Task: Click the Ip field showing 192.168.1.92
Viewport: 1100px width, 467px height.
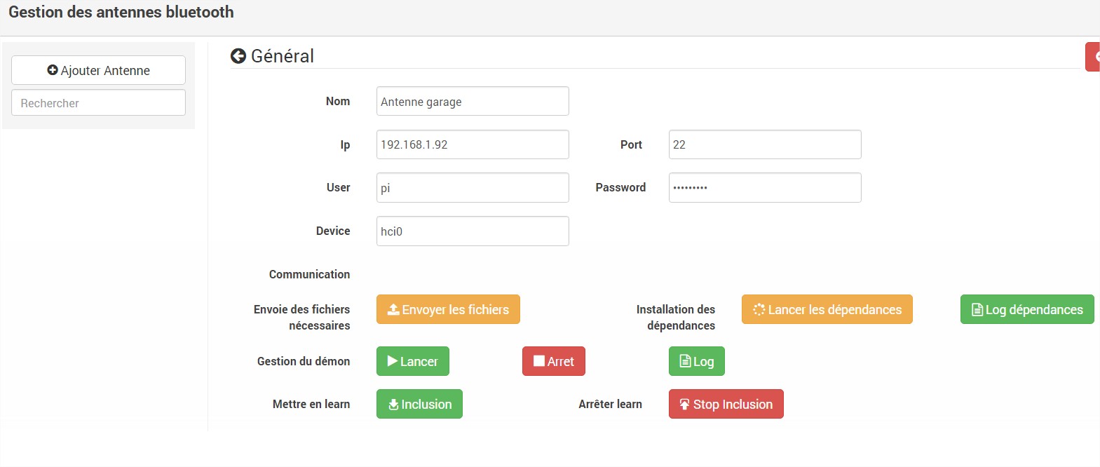Action: [473, 144]
